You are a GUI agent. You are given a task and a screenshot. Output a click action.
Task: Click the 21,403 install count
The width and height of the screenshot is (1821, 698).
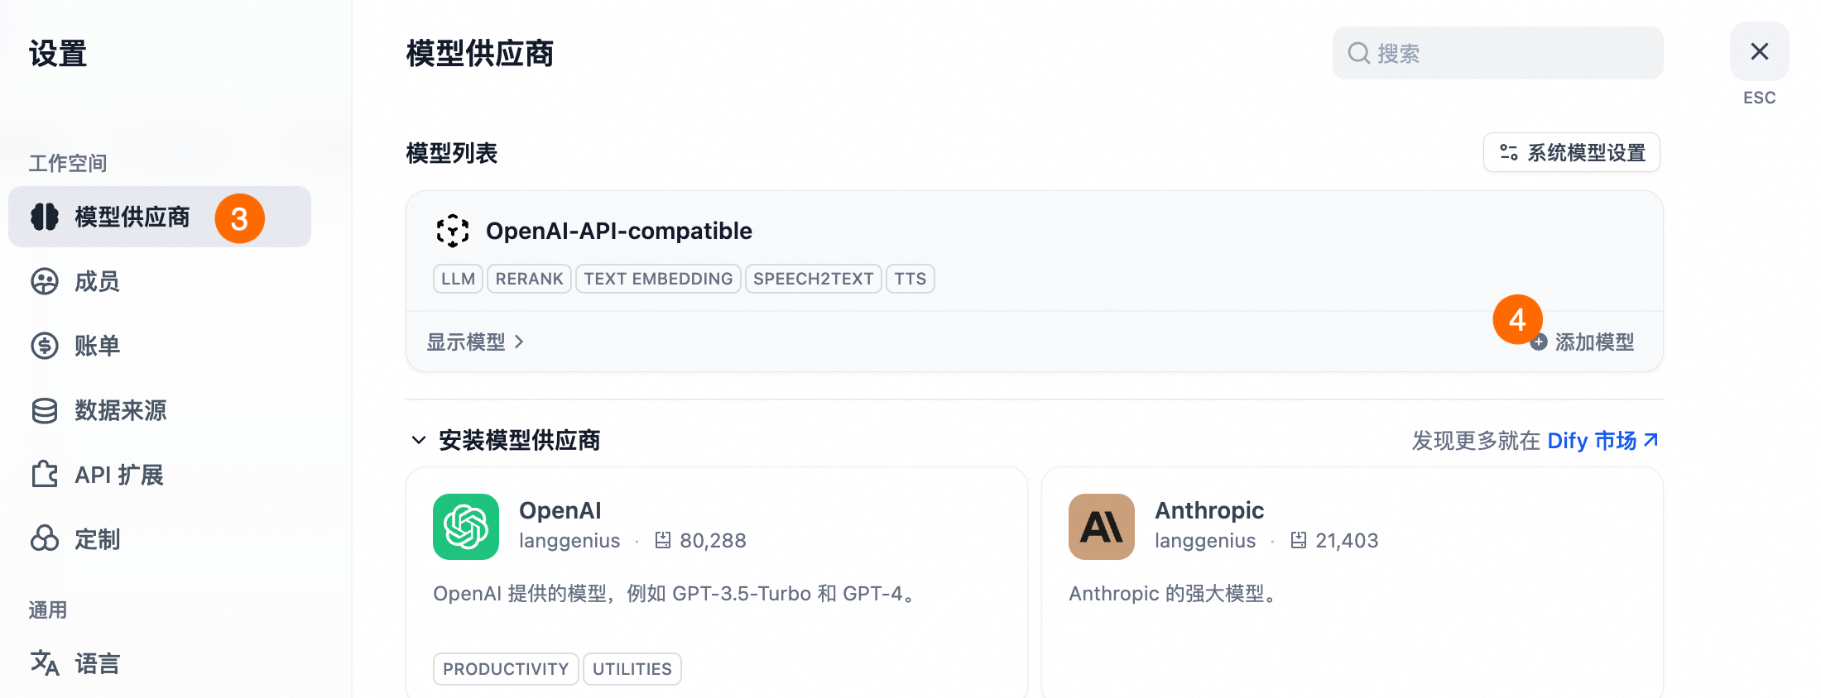[x=1347, y=541]
